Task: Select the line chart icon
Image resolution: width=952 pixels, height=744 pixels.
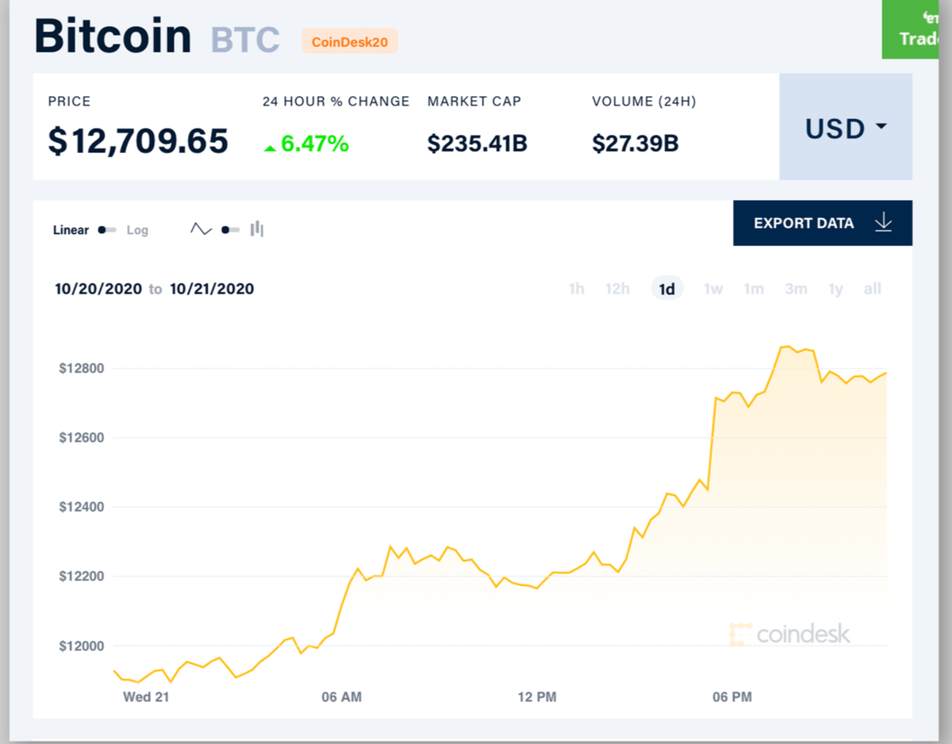Action: pyautogui.click(x=201, y=228)
